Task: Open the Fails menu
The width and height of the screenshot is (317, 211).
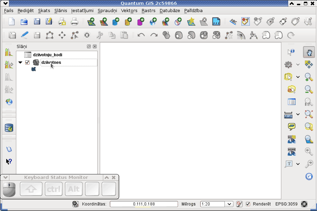Action: click(9, 11)
